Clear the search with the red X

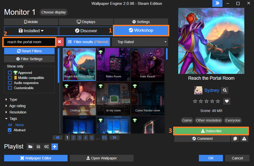click(x=59, y=42)
